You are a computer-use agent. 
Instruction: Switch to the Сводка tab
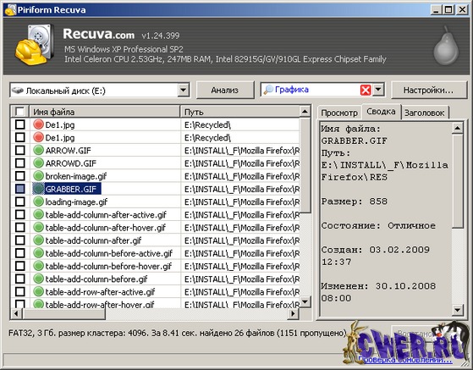[381, 112]
